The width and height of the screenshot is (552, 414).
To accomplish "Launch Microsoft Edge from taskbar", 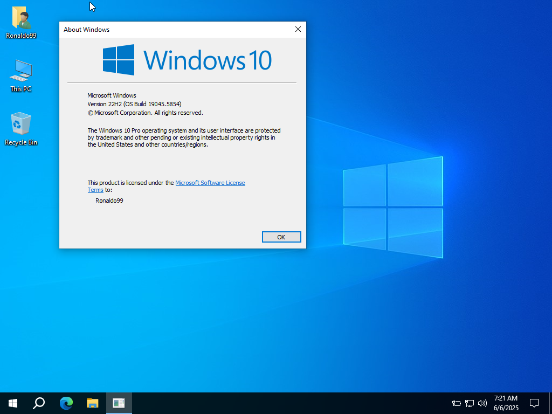I will coord(66,403).
